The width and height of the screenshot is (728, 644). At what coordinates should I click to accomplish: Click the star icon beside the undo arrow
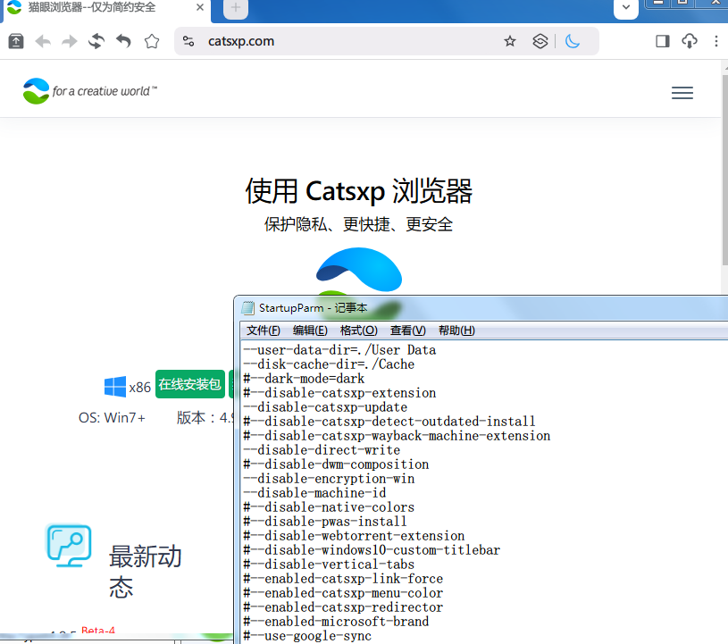point(152,41)
